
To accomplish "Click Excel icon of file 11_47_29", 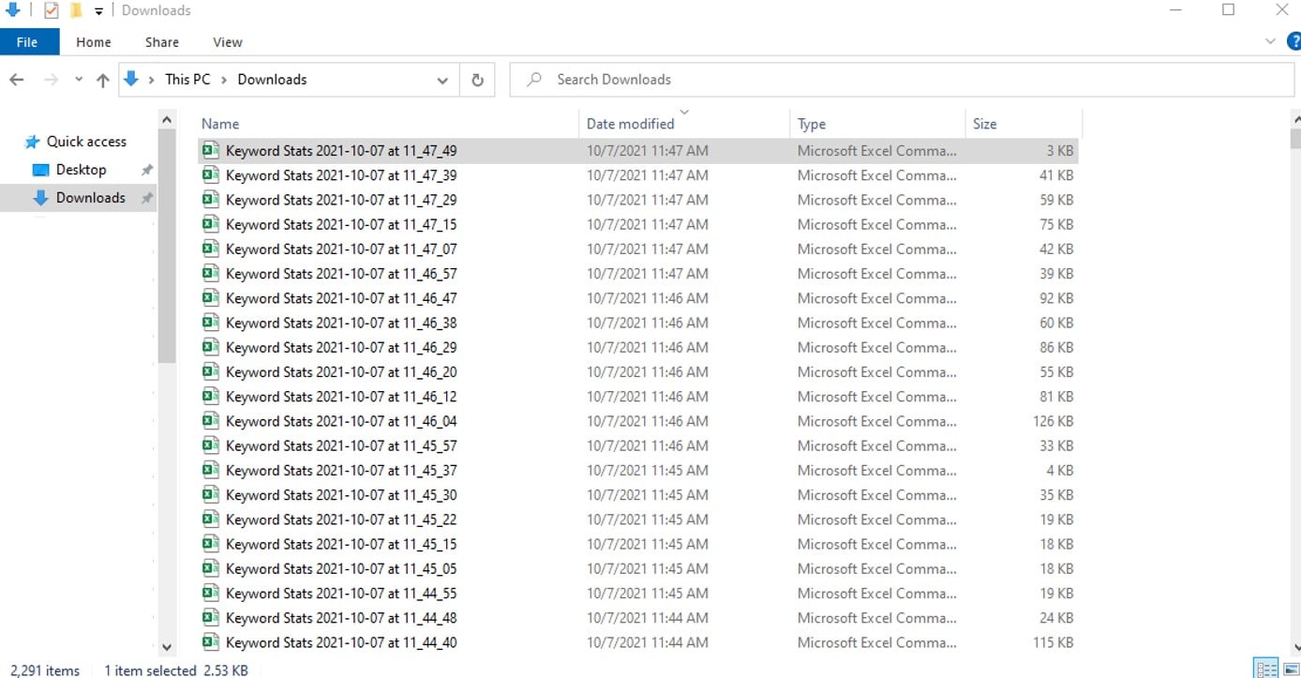I will click(x=211, y=200).
